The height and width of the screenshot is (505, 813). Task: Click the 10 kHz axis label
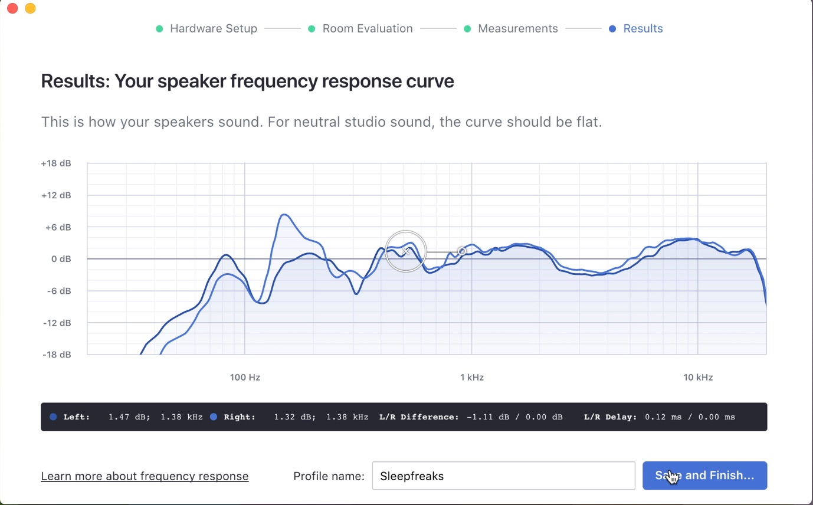tap(698, 378)
